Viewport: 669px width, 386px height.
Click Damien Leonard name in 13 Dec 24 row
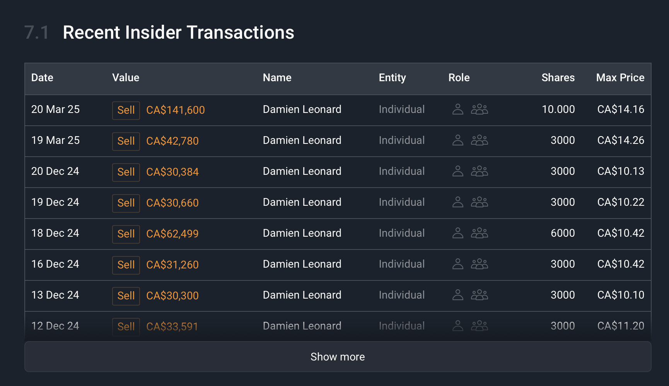[302, 295]
